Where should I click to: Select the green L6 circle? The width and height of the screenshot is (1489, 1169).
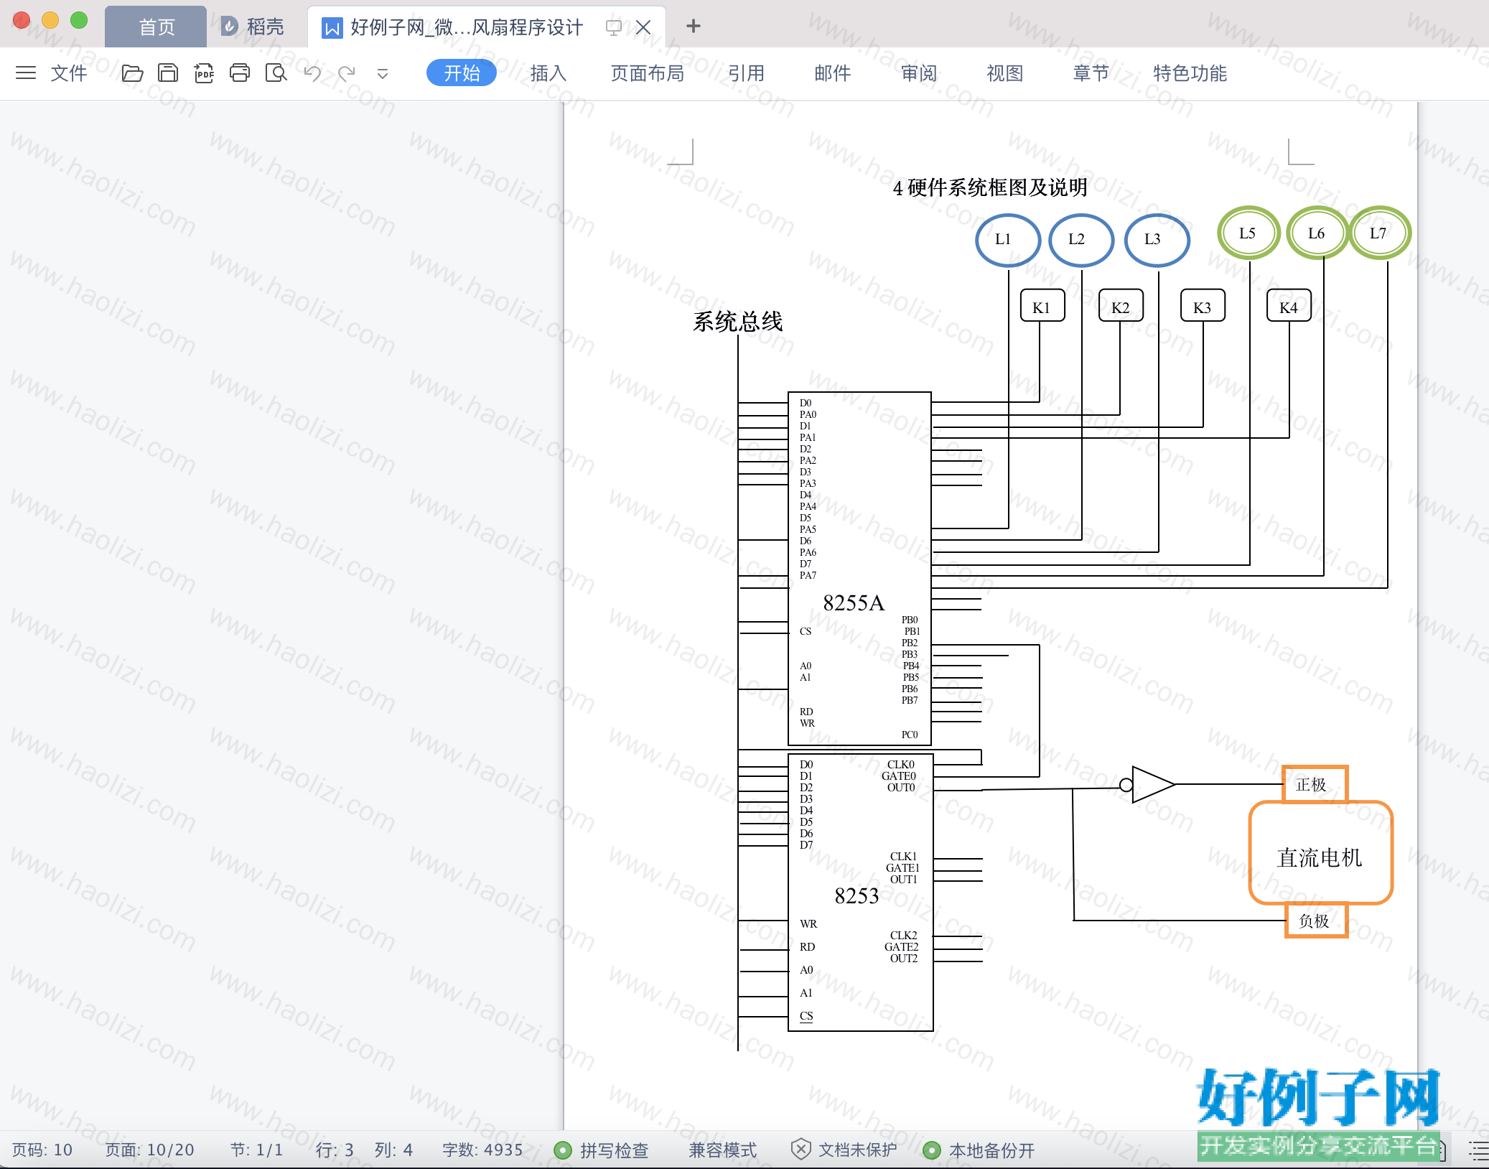pyautogui.click(x=1317, y=233)
